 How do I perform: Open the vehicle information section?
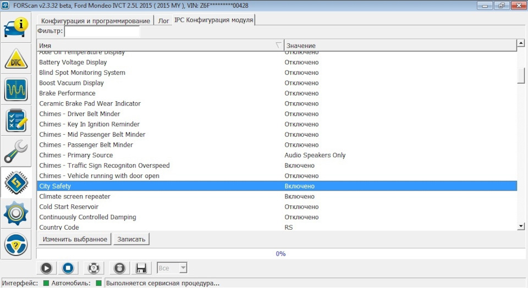tap(16, 28)
